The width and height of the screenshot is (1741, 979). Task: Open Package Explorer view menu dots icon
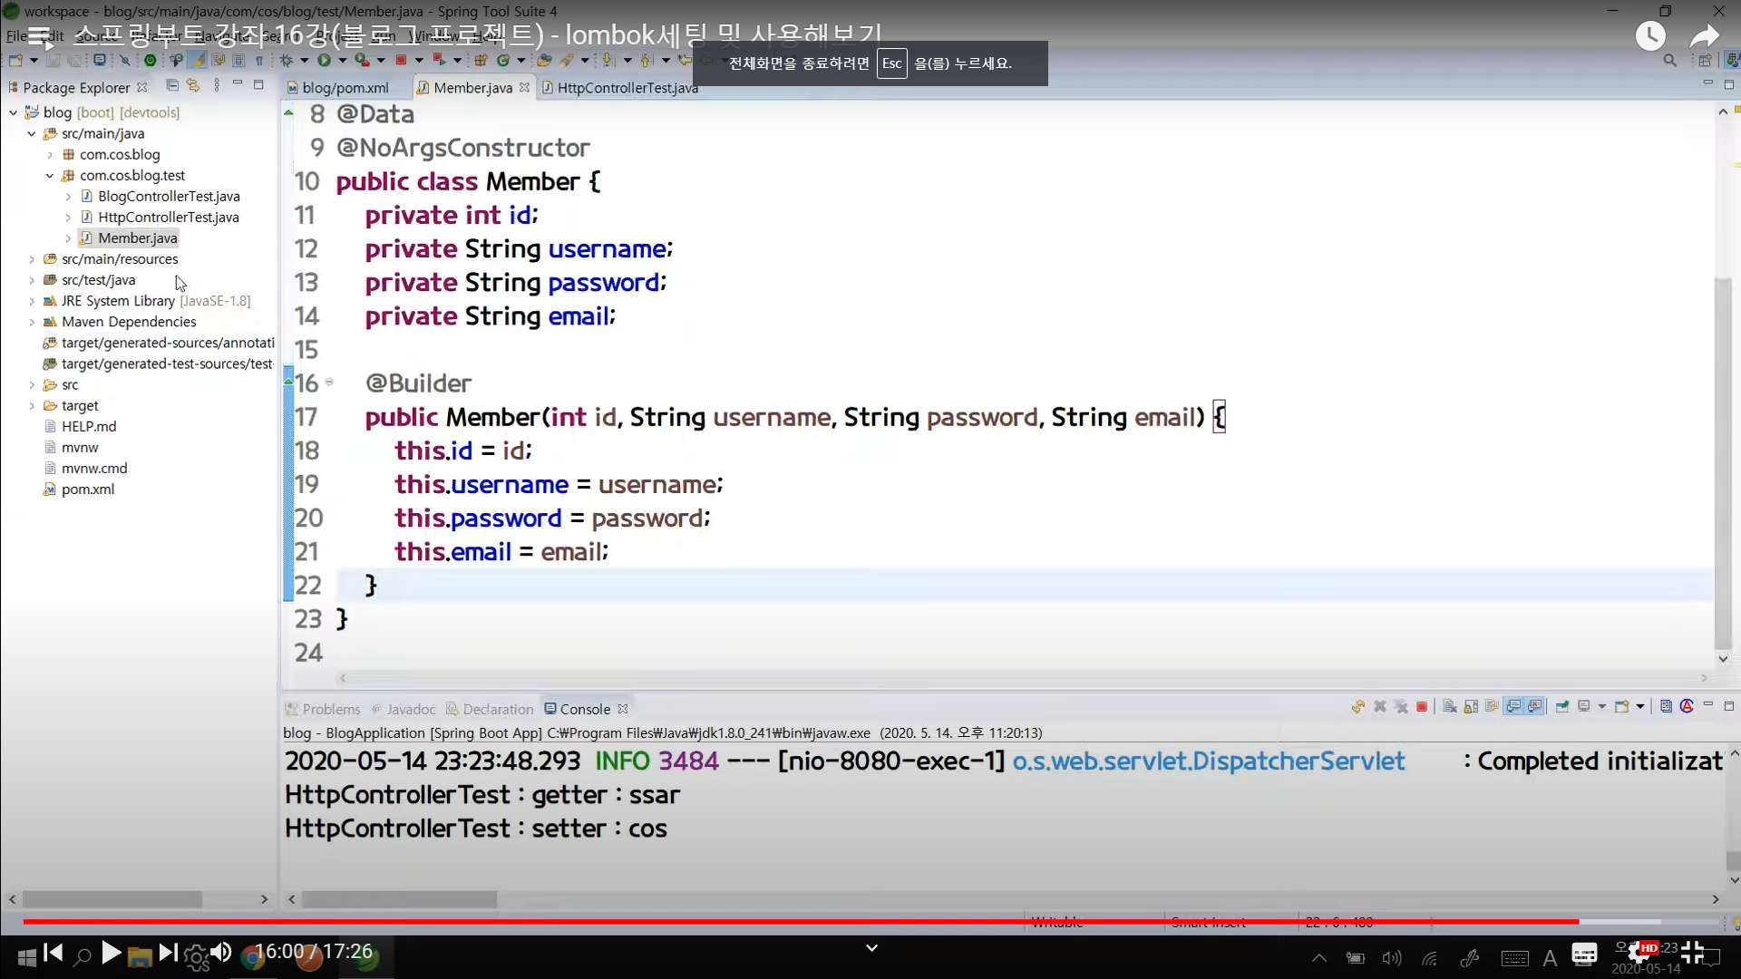coord(216,85)
